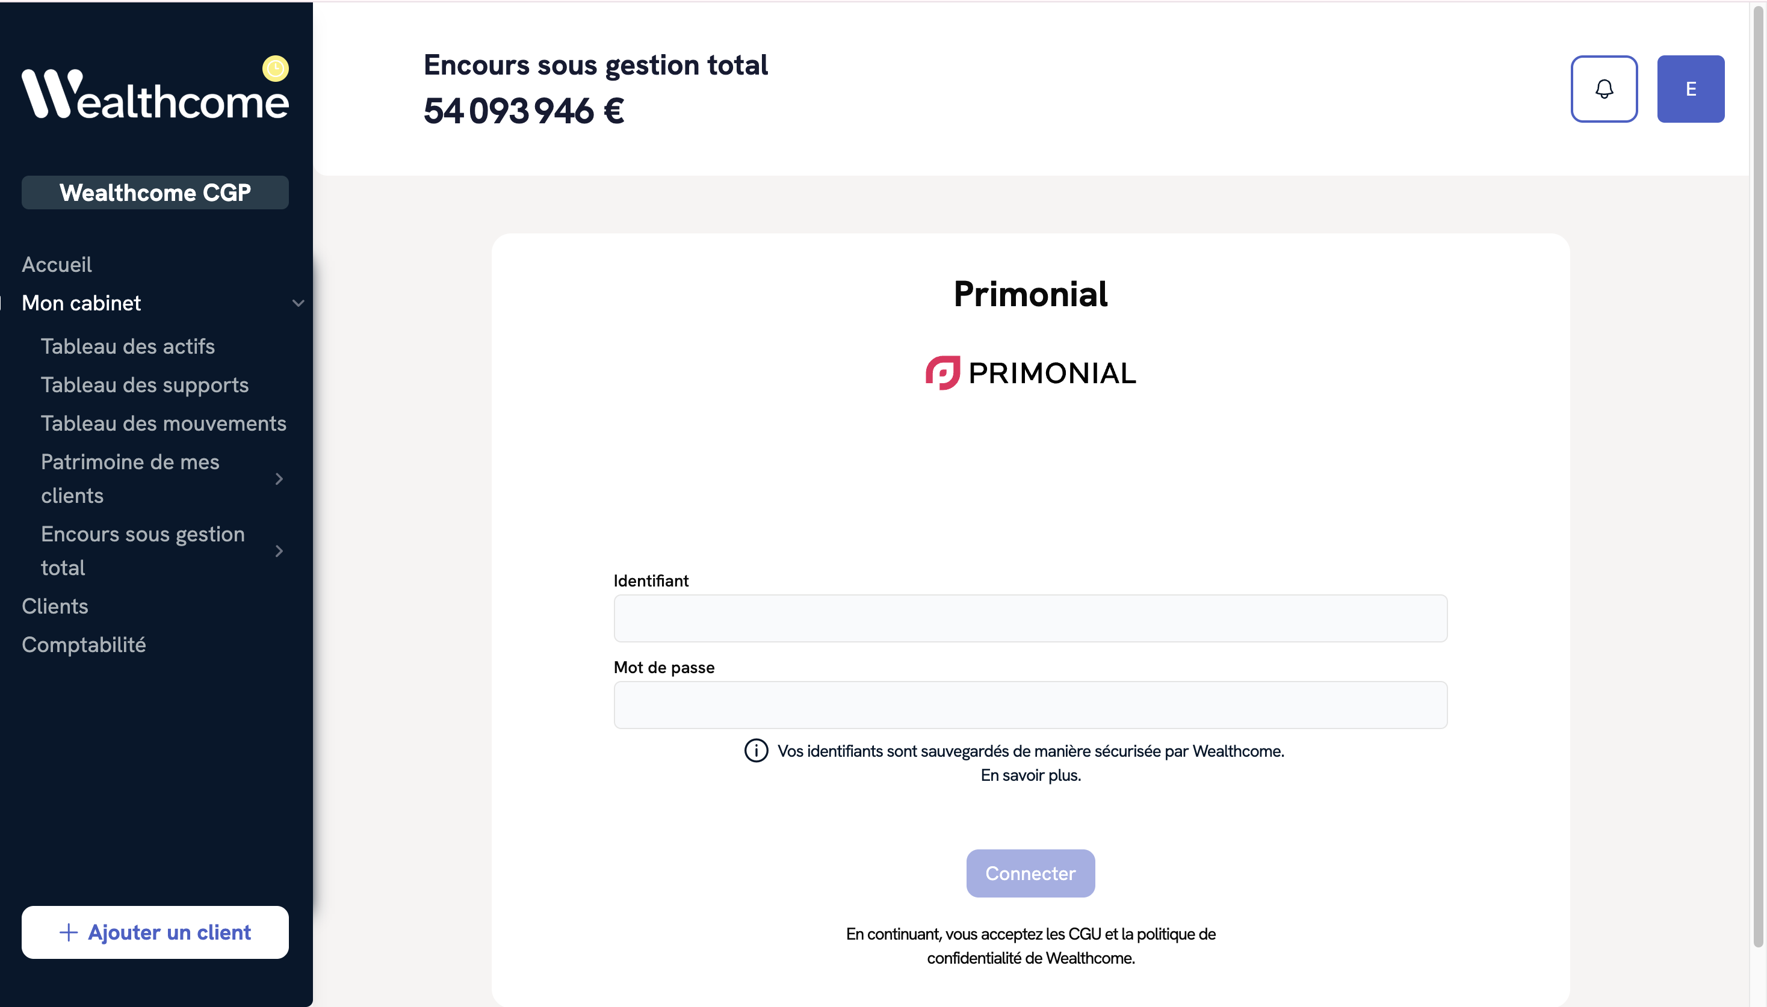Click the info circle icon

click(755, 750)
